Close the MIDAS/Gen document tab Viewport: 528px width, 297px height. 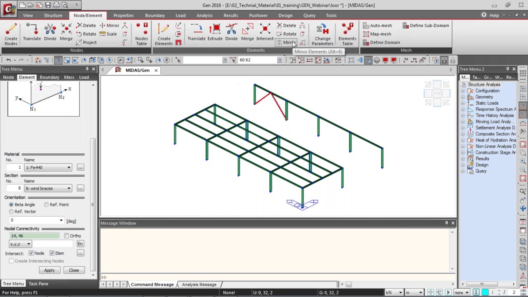(x=156, y=70)
